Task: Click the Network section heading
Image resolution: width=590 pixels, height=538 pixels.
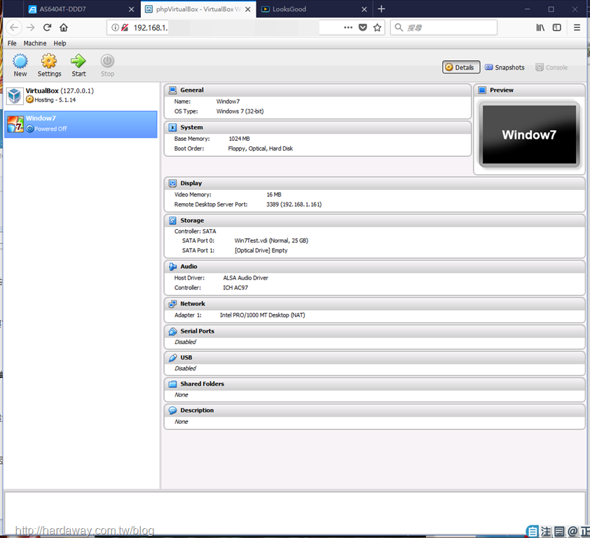Action: (193, 304)
